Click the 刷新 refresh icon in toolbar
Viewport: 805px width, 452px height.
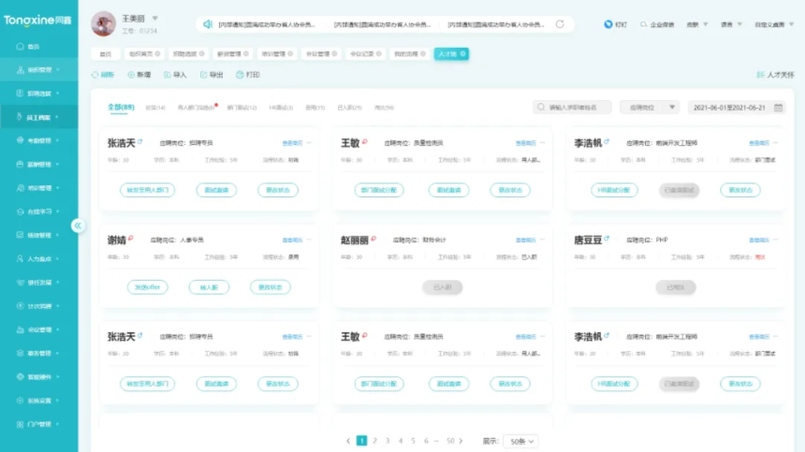point(95,74)
